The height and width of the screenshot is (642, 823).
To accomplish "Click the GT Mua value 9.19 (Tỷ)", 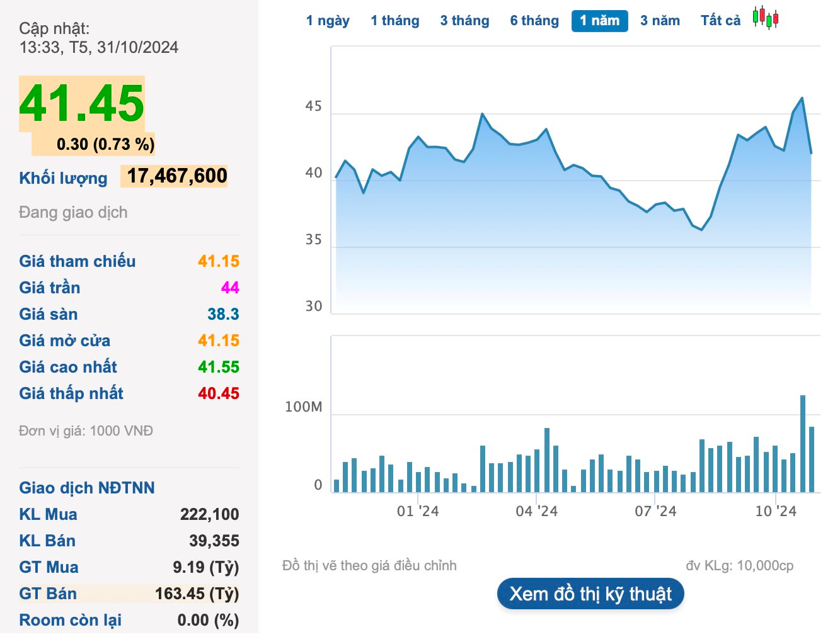I will 206,567.
